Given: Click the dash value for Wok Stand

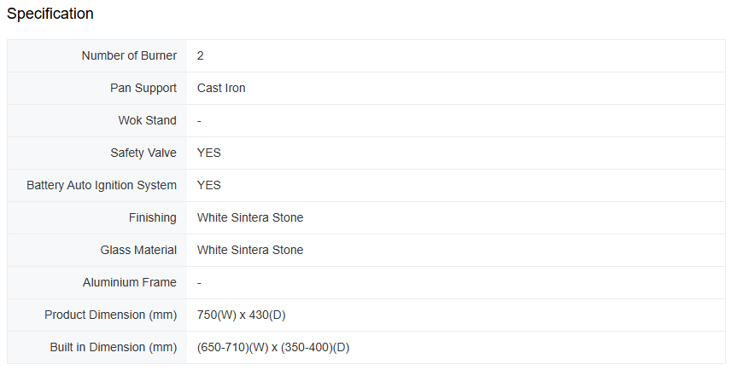Looking at the screenshot, I should 199,120.
